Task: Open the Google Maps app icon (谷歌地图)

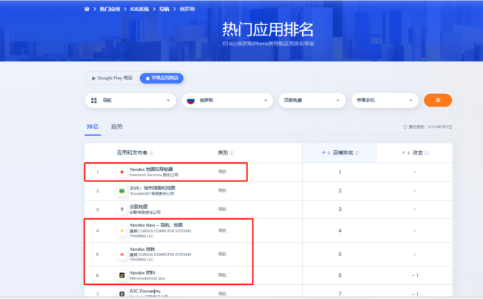Action: 122,209
